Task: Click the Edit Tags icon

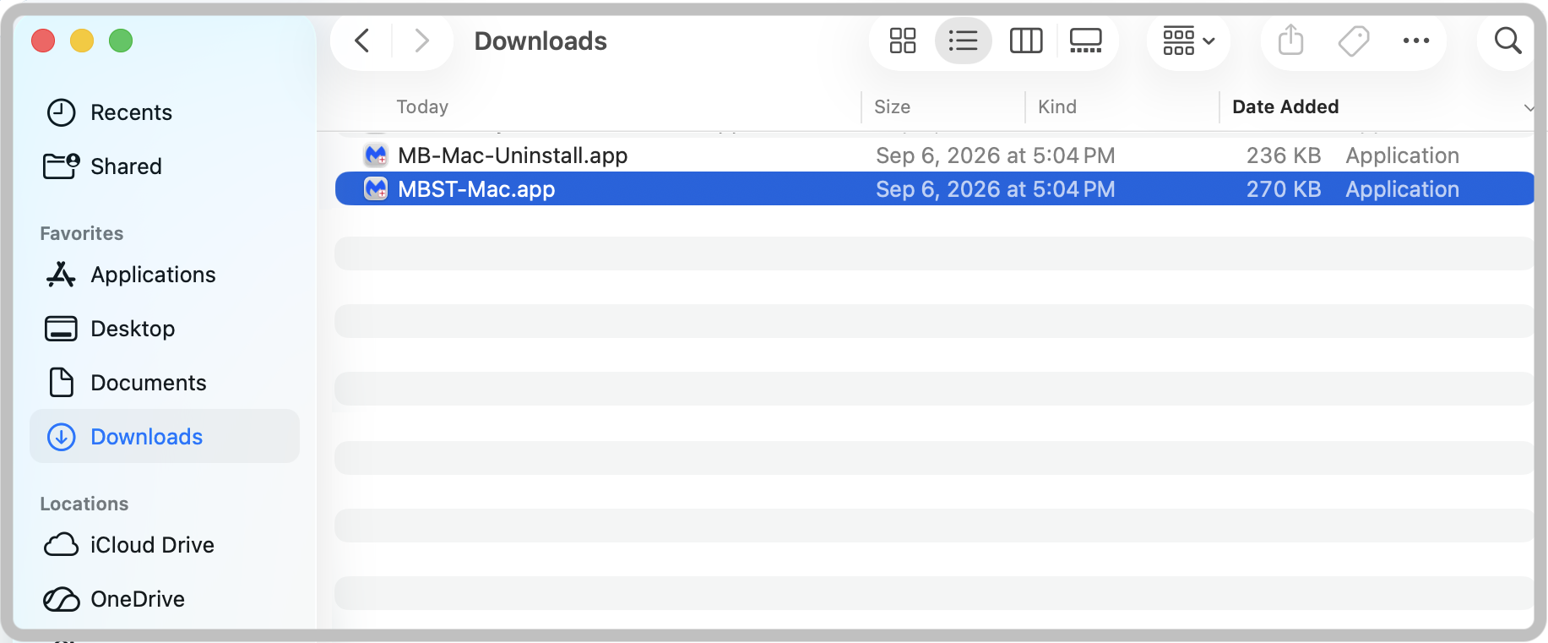Action: pyautogui.click(x=1354, y=41)
